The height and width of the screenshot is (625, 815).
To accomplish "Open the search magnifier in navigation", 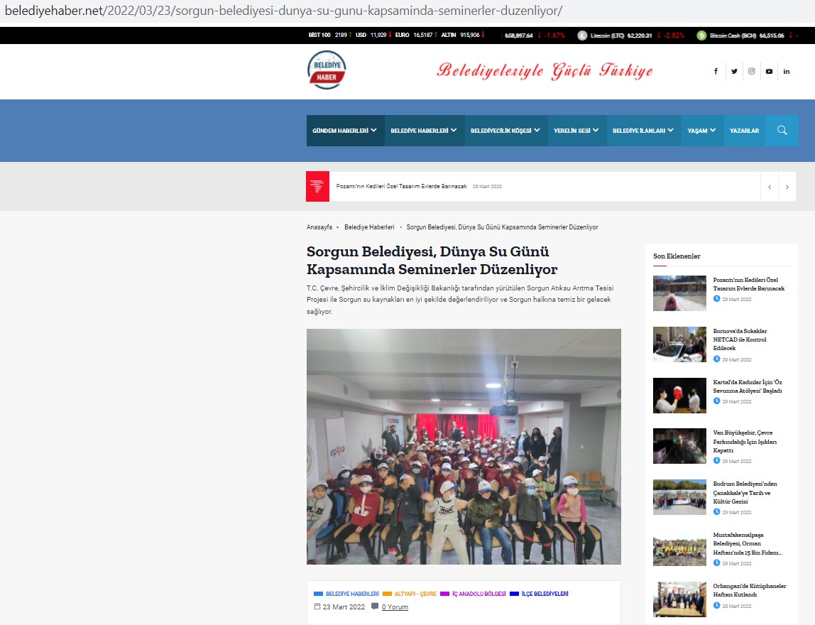I will tap(782, 131).
